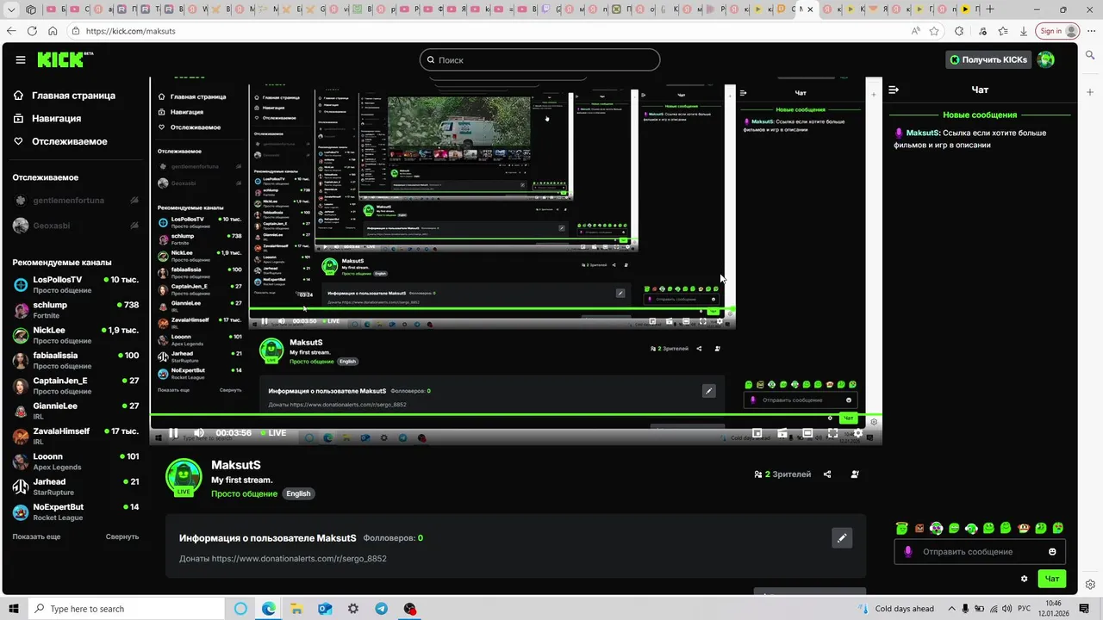Toggle theater mode in player

807,433
